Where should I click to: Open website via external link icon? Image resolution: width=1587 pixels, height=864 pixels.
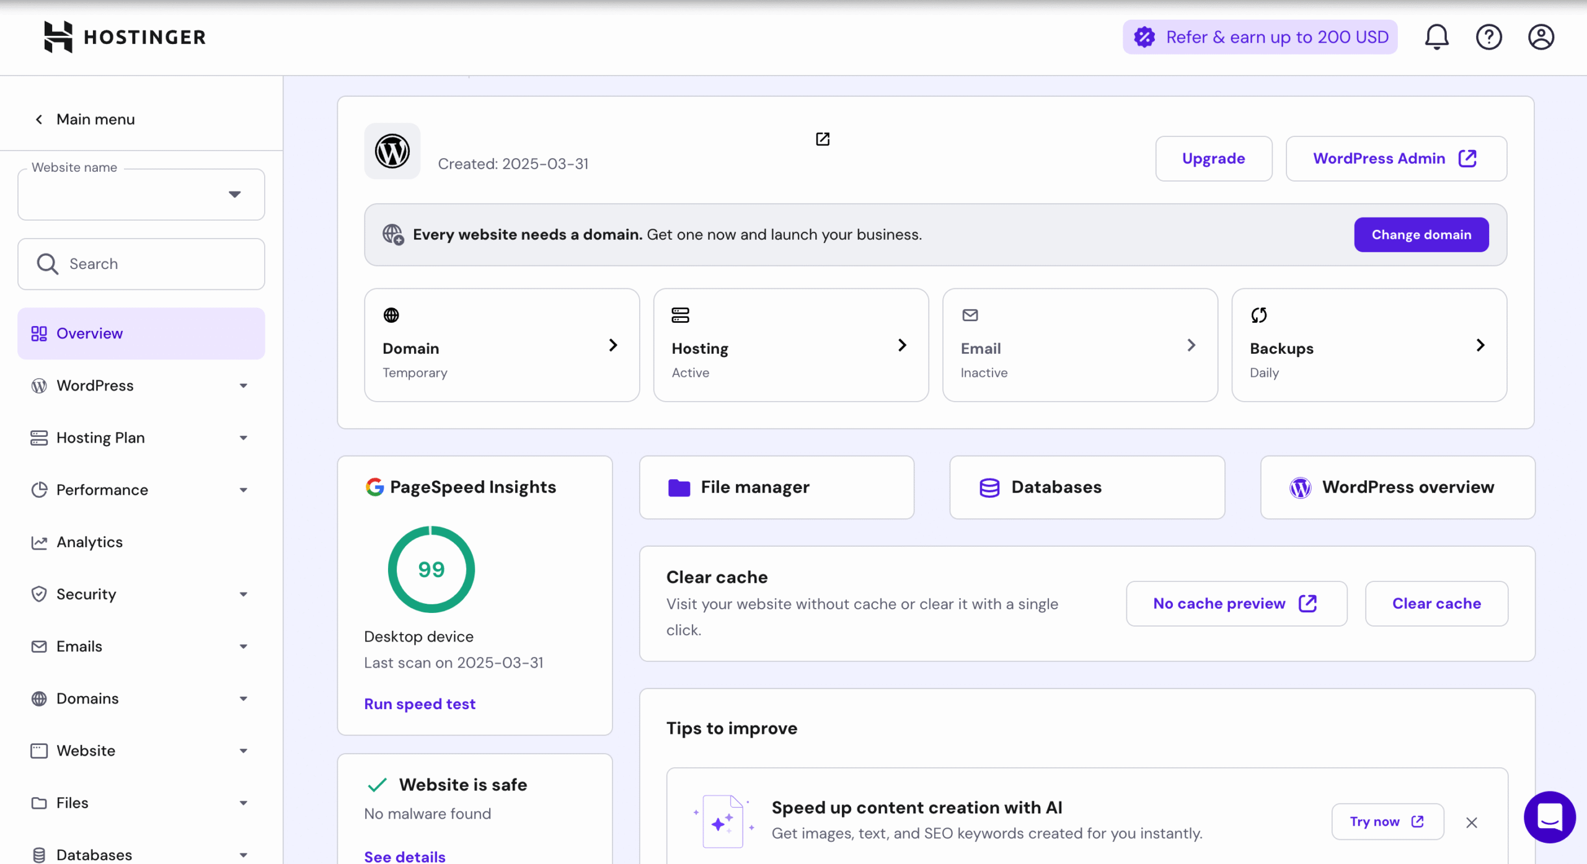[x=823, y=139]
